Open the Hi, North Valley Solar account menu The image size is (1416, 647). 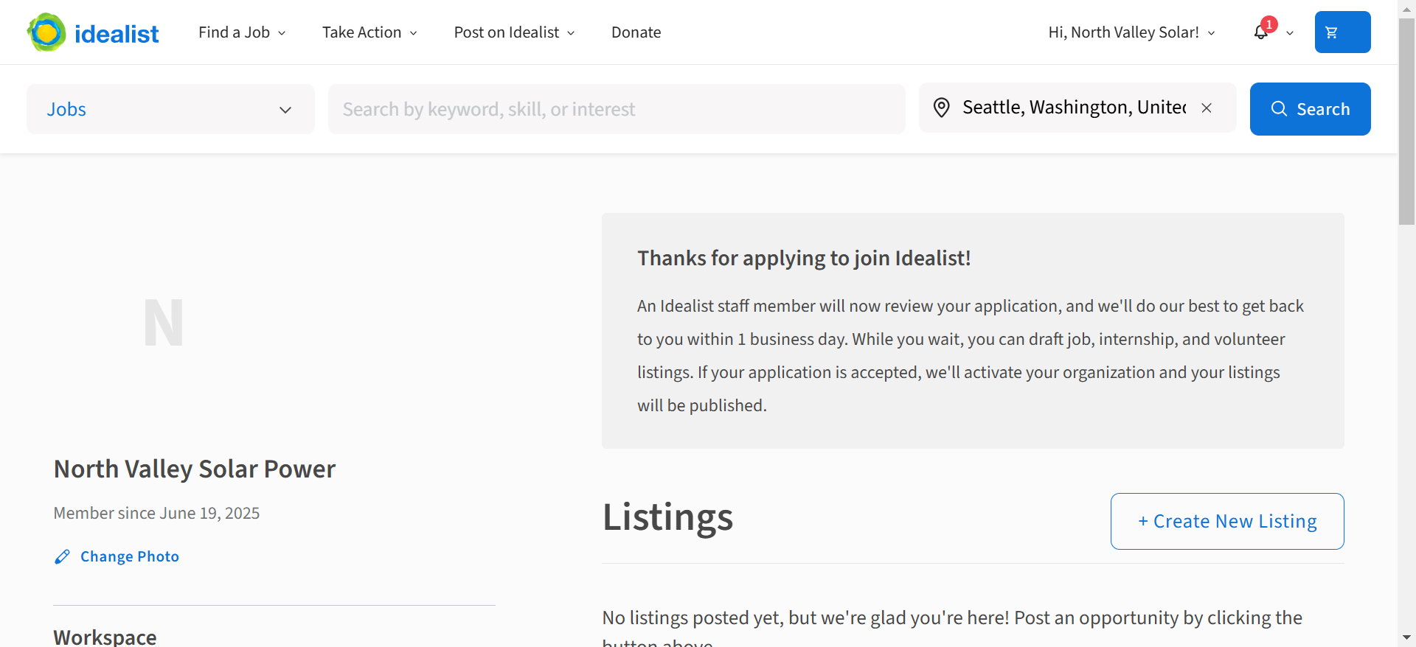(x=1131, y=32)
